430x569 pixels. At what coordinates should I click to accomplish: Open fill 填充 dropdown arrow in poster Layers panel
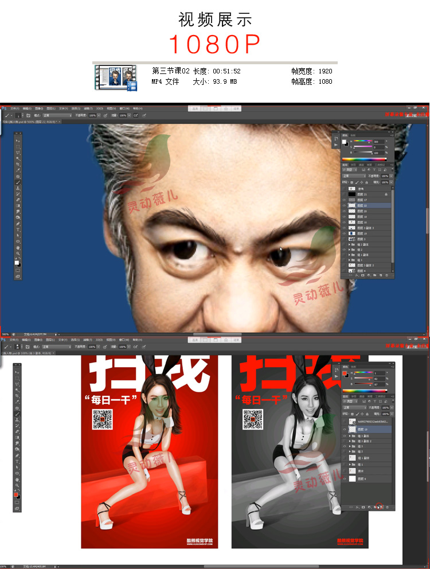tap(392, 414)
